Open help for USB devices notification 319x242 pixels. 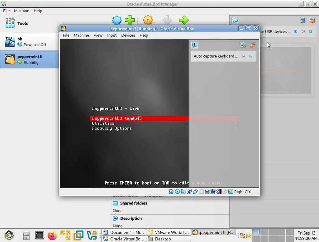pyautogui.click(x=296, y=31)
